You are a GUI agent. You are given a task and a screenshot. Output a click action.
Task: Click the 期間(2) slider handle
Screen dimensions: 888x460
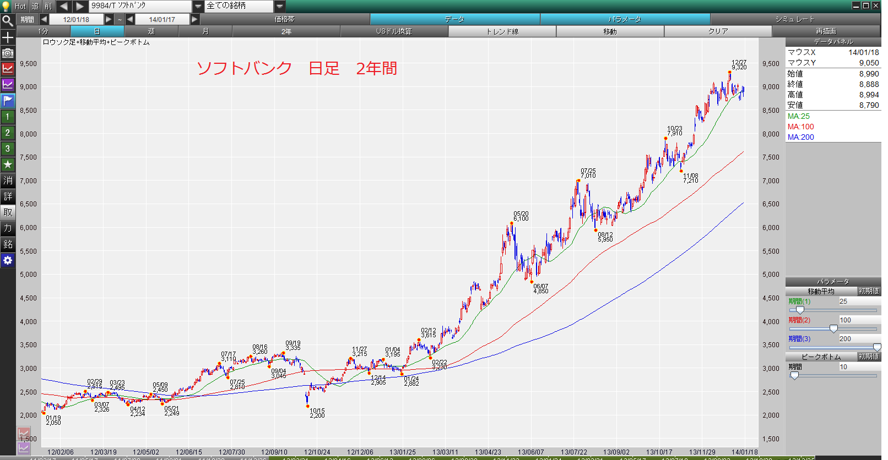coord(833,329)
